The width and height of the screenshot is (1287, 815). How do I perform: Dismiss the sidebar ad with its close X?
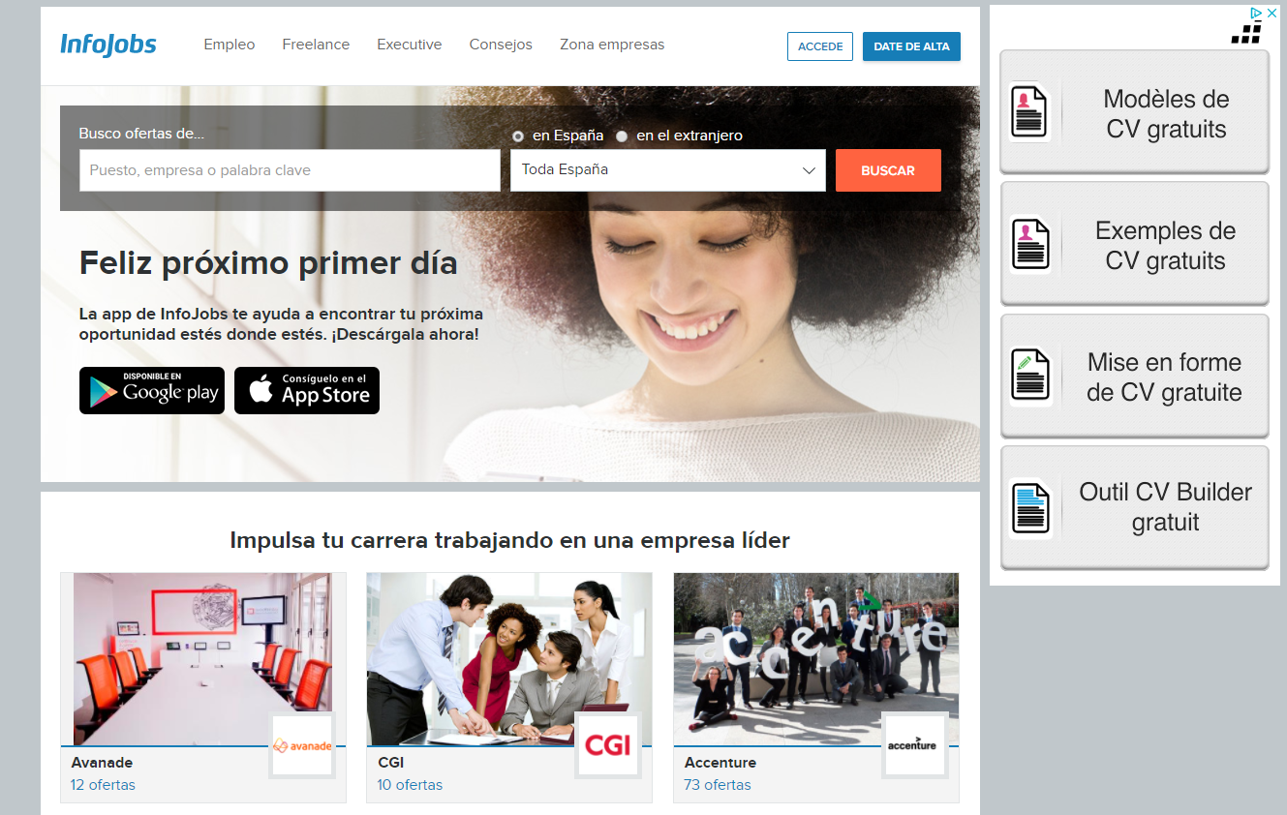[x=1271, y=13]
